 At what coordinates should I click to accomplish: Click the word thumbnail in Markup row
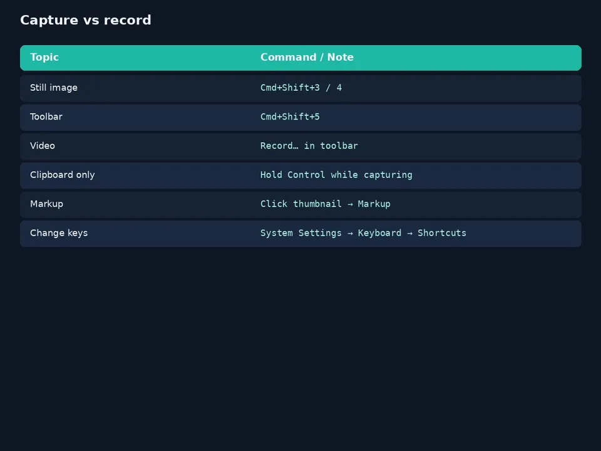point(317,204)
